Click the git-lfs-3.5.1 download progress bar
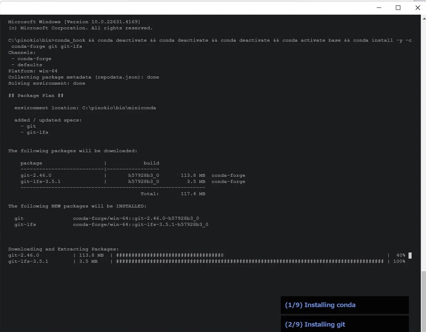 point(250,261)
